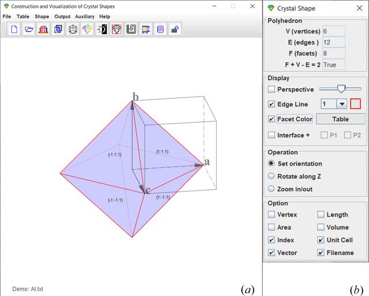This screenshot has width=369, height=296.
Task: Click the (1:1:1) facet label
Action: coord(163,152)
